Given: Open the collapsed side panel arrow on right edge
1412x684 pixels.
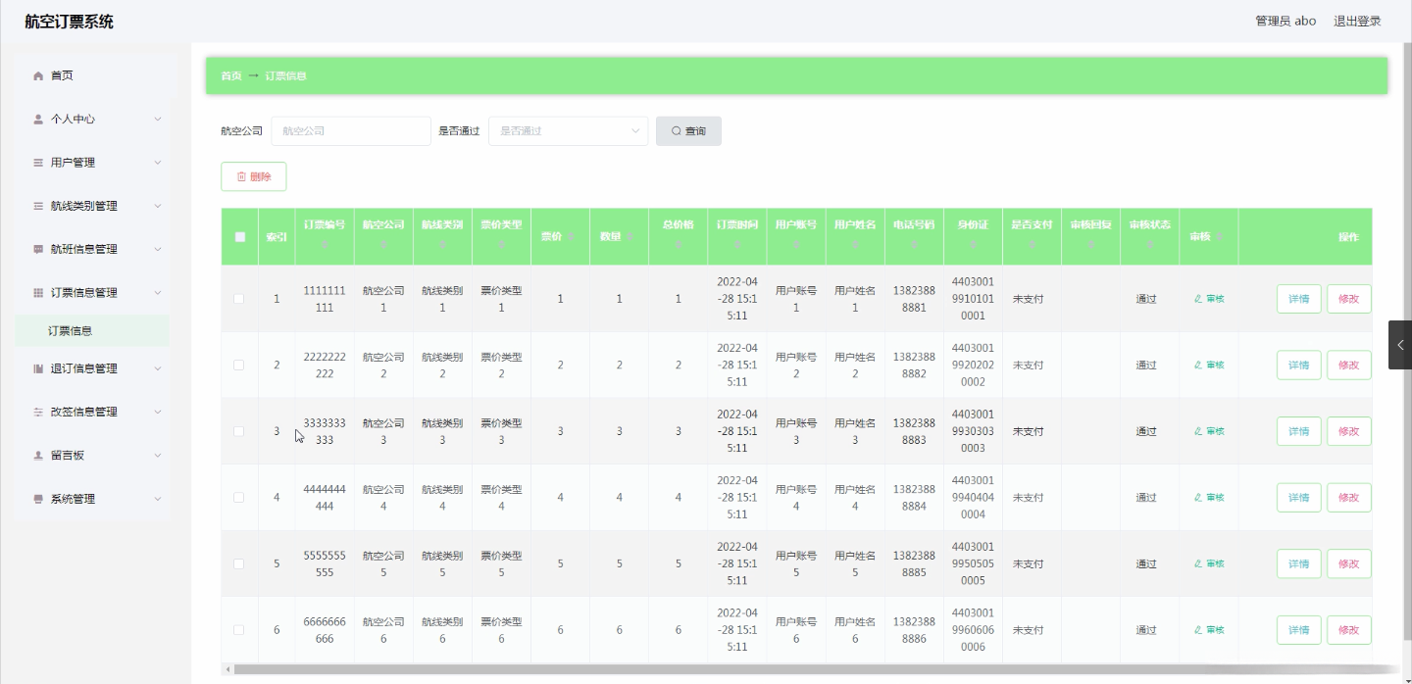Looking at the screenshot, I should click(1400, 345).
